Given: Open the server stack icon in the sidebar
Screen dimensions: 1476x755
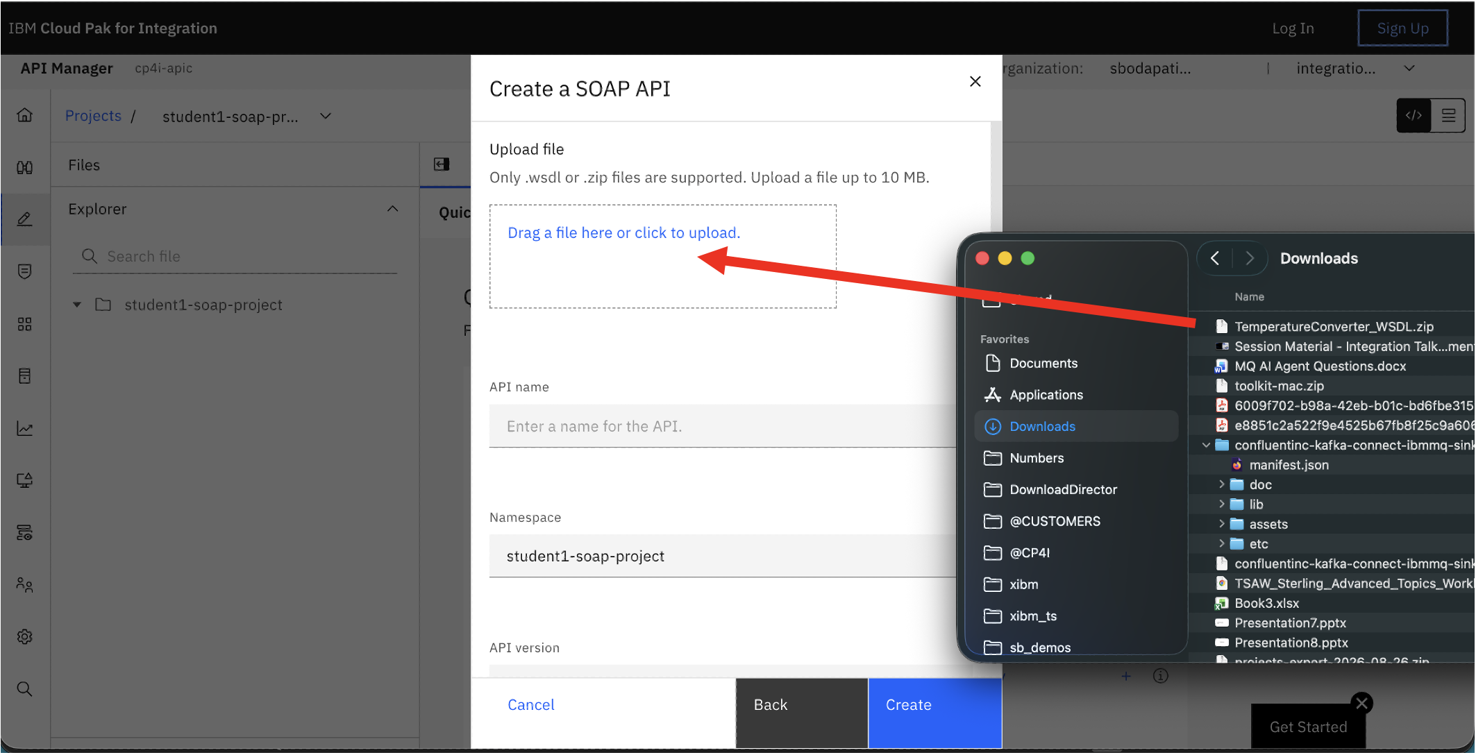Looking at the screenshot, I should (x=25, y=532).
